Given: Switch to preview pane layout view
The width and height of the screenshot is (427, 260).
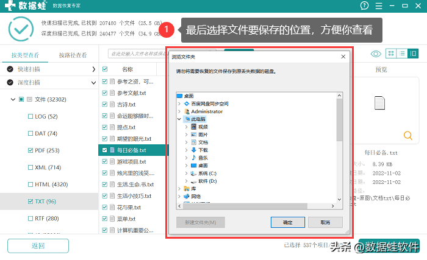Looking at the screenshot, I should [413, 54].
